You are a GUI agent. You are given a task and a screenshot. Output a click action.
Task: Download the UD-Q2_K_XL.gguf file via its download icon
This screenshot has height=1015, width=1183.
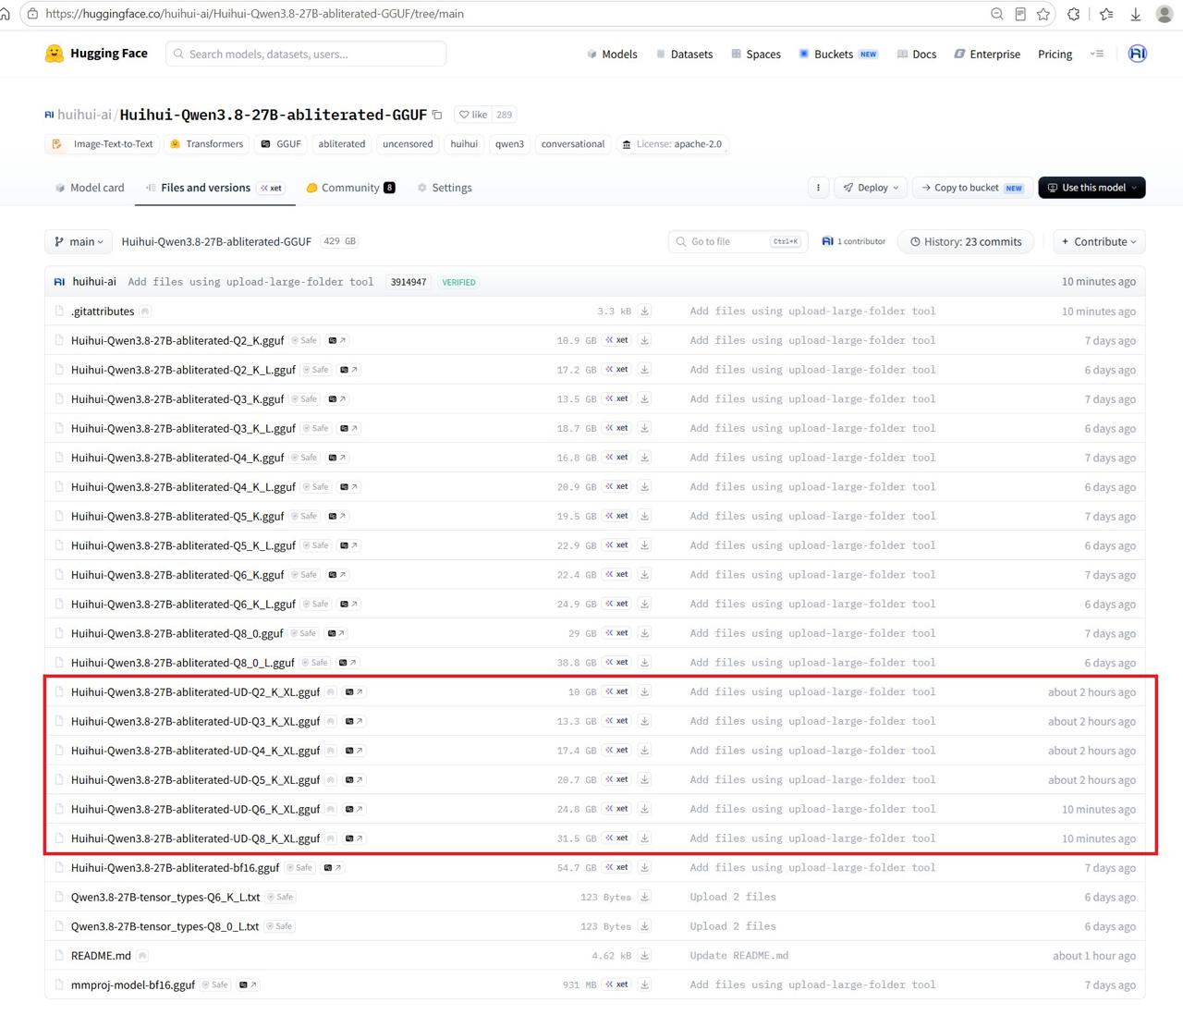[x=644, y=691]
